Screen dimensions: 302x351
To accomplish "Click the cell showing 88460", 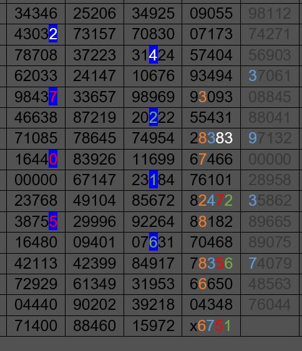I will (x=95, y=325).
